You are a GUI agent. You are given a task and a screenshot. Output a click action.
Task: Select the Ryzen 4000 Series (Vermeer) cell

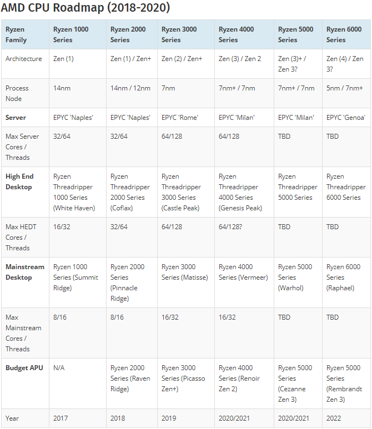coord(243,272)
